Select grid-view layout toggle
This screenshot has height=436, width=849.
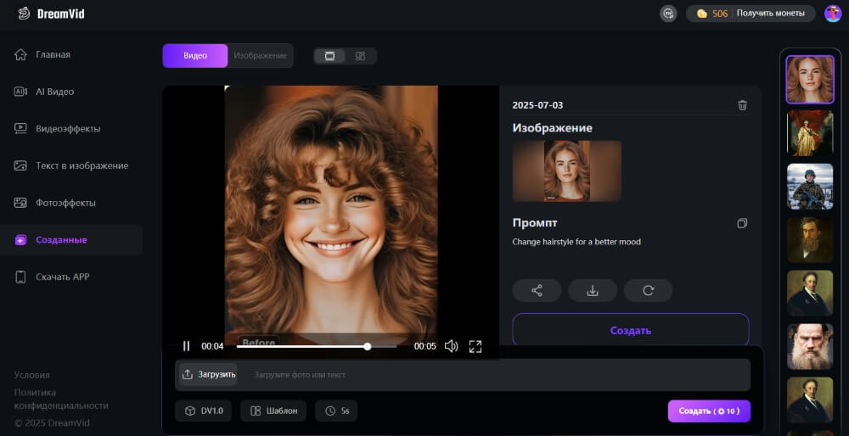pyautogui.click(x=360, y=56)
